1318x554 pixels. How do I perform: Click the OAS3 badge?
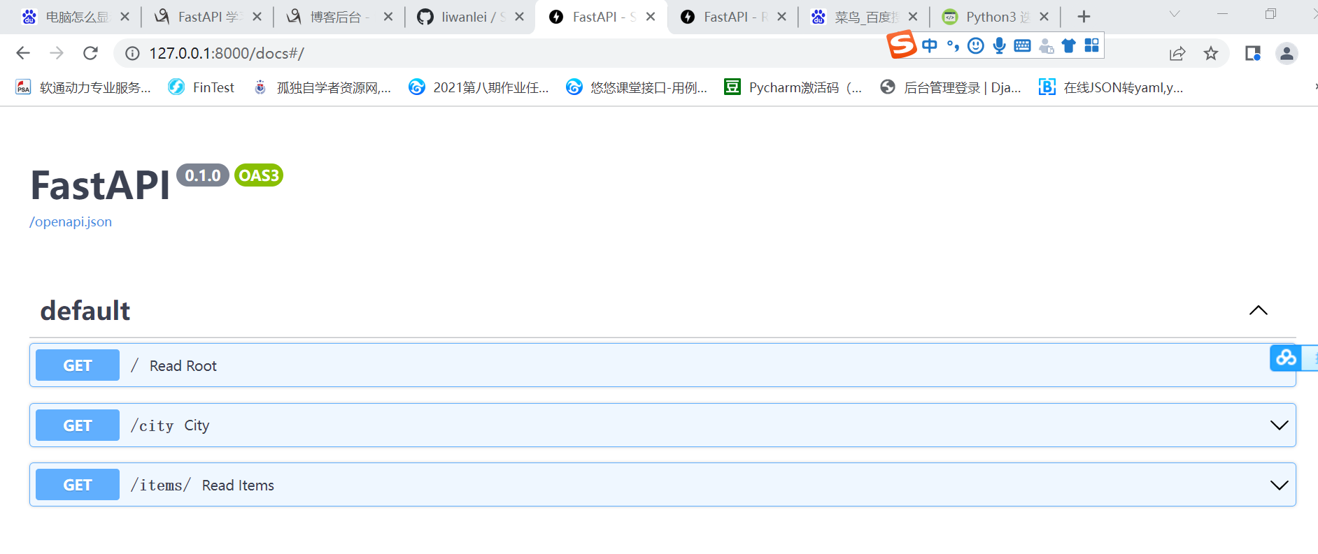pos(259,175)
